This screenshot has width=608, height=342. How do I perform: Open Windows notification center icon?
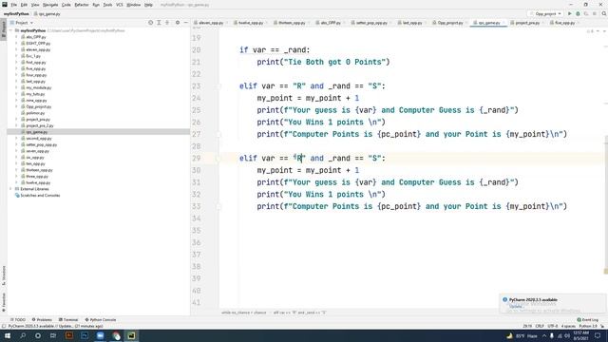pos(598,335)
